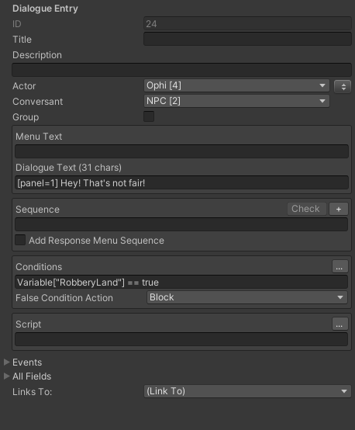Click the actor swap up-down arrows button
355x430 pixels.
[x=343, y=87]
